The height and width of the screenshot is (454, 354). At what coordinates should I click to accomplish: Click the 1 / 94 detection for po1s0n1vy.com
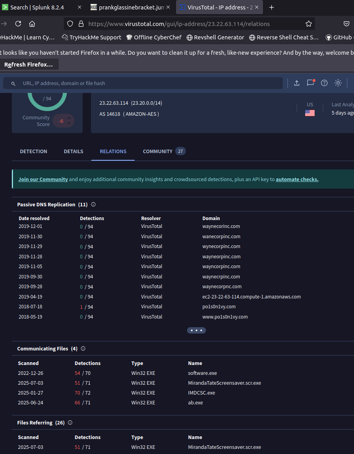[87, 307]
